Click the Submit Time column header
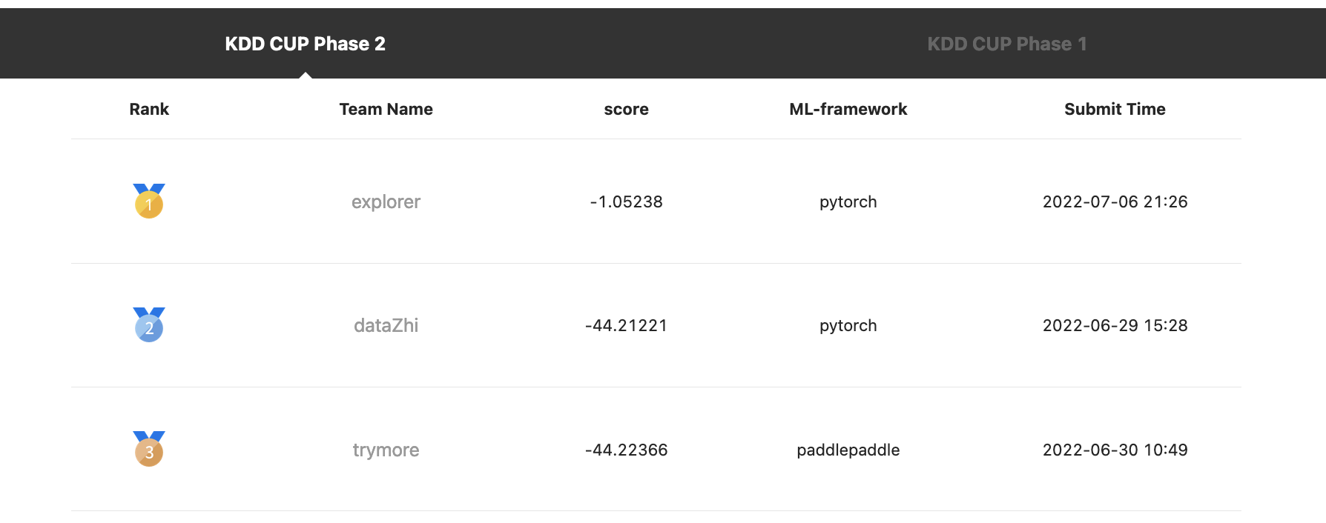Image resolution: width=1326 pixels, height=523 pixels. tap(1115, 109)
